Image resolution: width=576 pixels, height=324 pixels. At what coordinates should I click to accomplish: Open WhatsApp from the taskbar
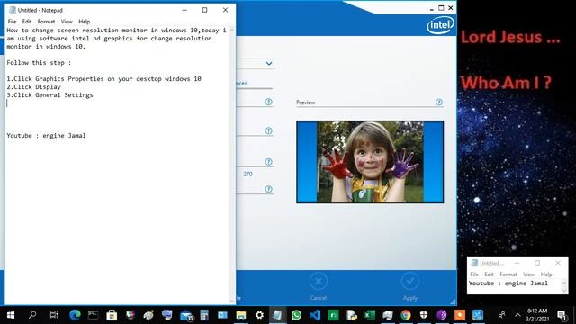point(296,315)
